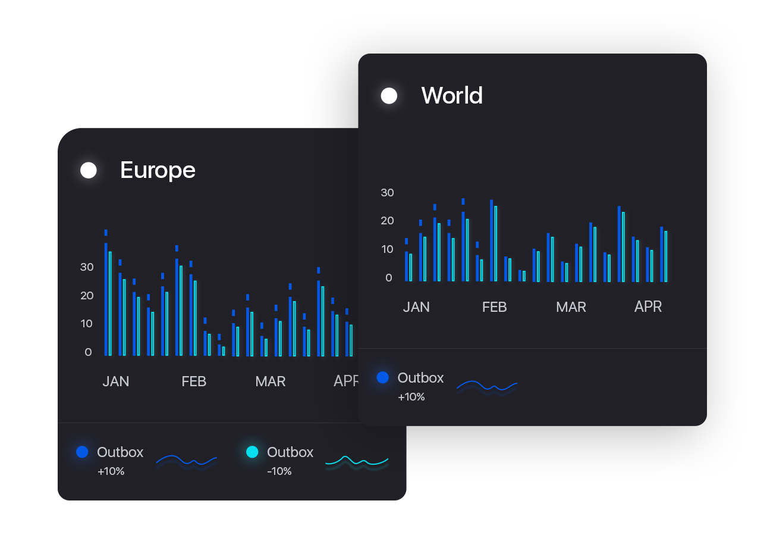Click the +10% value in Europe card
This screenshot has height=535, width=770.
click(x=111, y=471)
